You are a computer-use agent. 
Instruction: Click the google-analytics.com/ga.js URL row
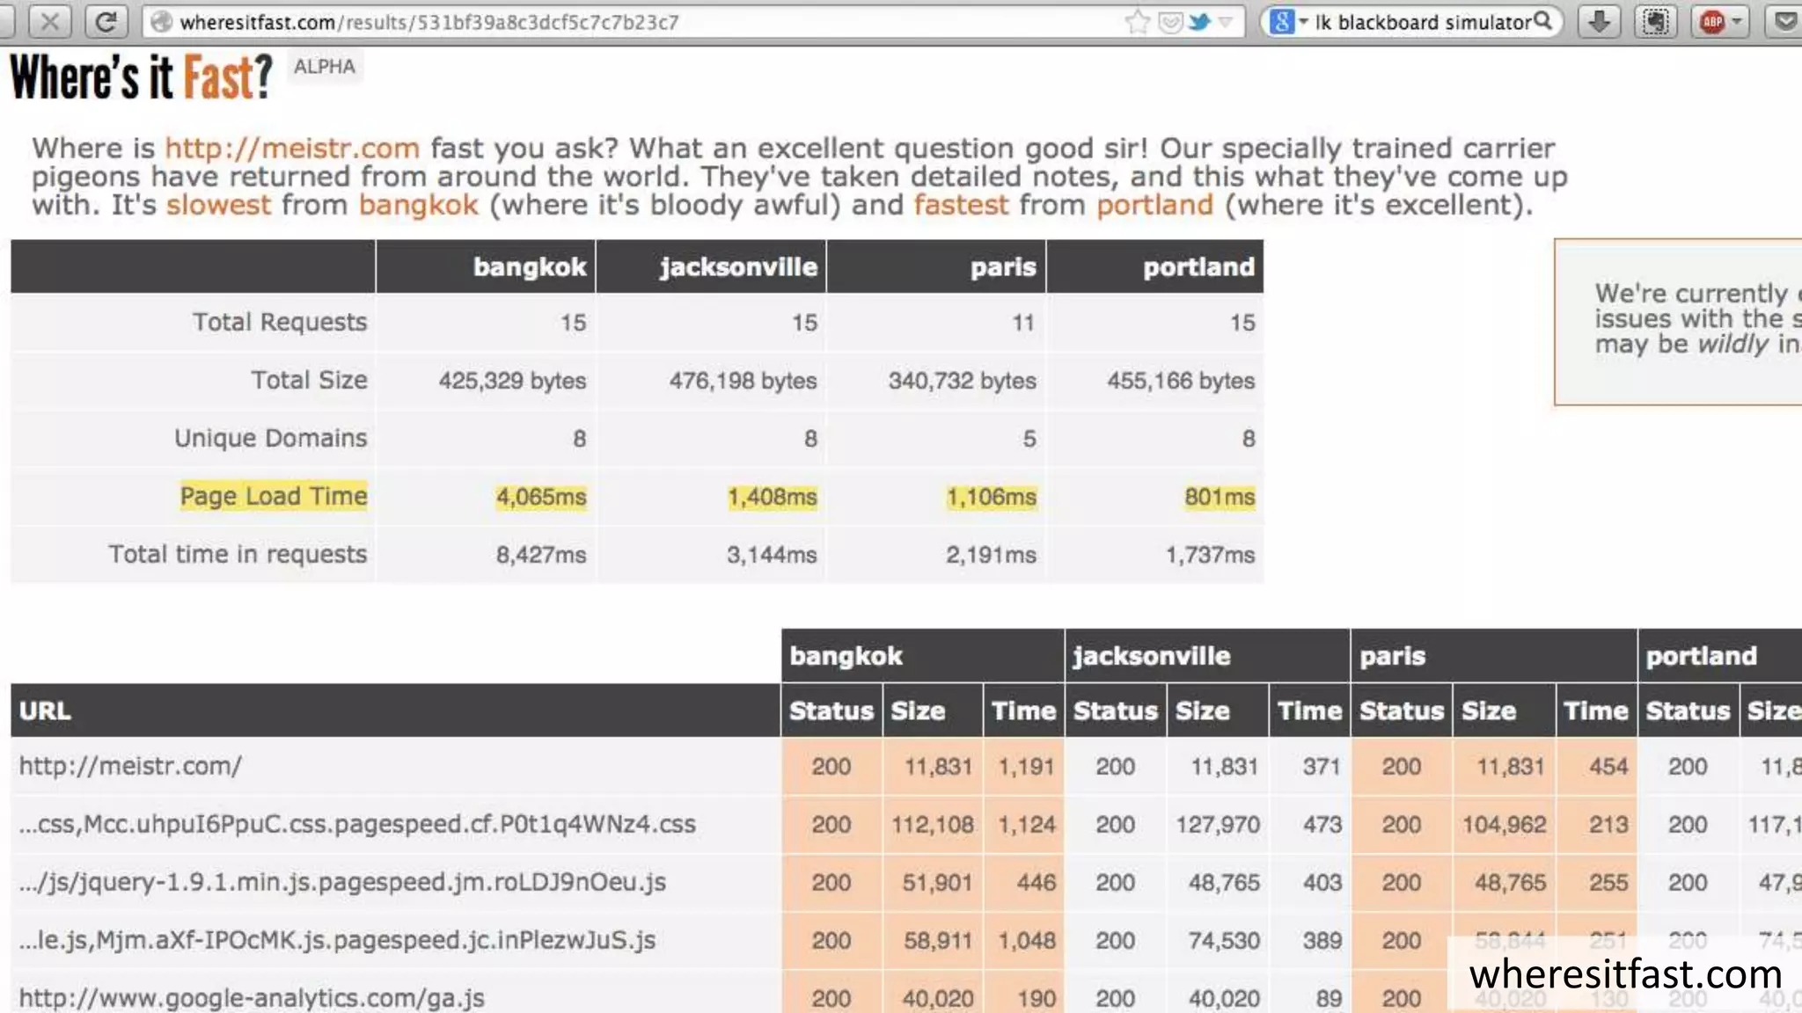point(252,998)
